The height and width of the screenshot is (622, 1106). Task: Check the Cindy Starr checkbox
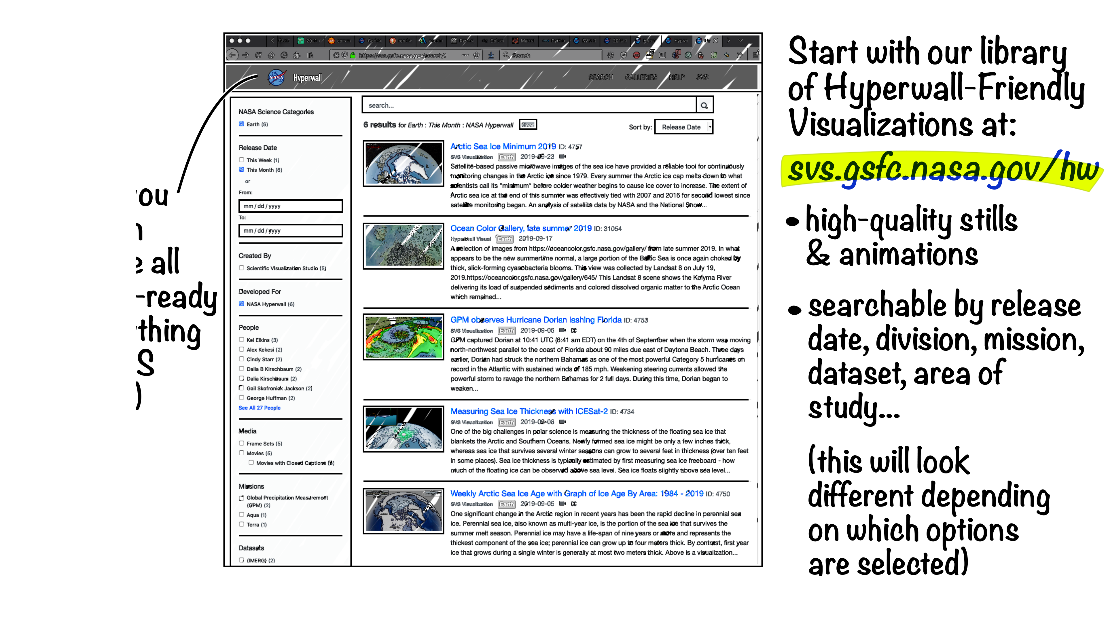(241, 359)
